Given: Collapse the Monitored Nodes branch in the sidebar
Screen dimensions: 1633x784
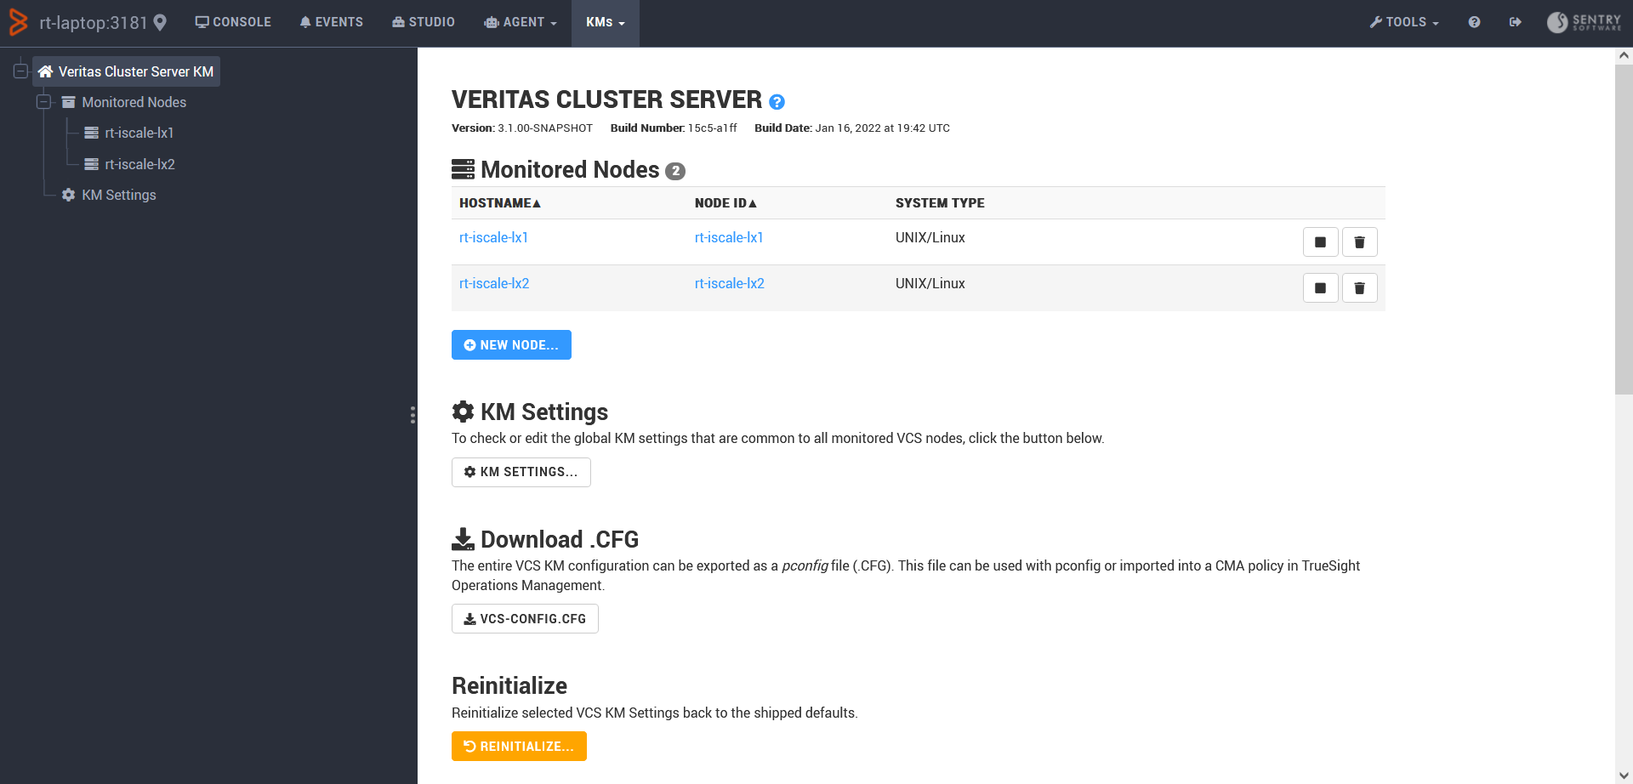Looking at the screenshot, I should [x=43, y=102].
